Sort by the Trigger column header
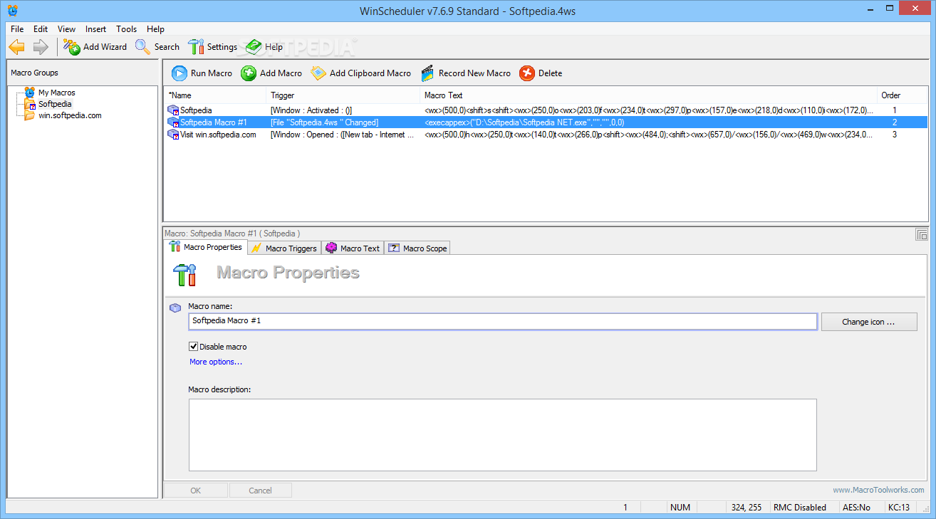The image size is (936, 519). (x=343, y=95)
